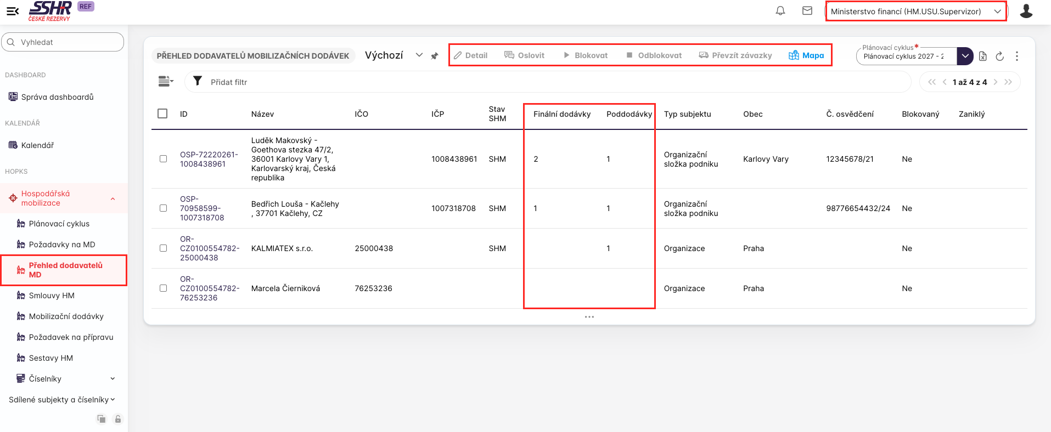Open Smlouvy HM in the sidebar

coord(52,295)
